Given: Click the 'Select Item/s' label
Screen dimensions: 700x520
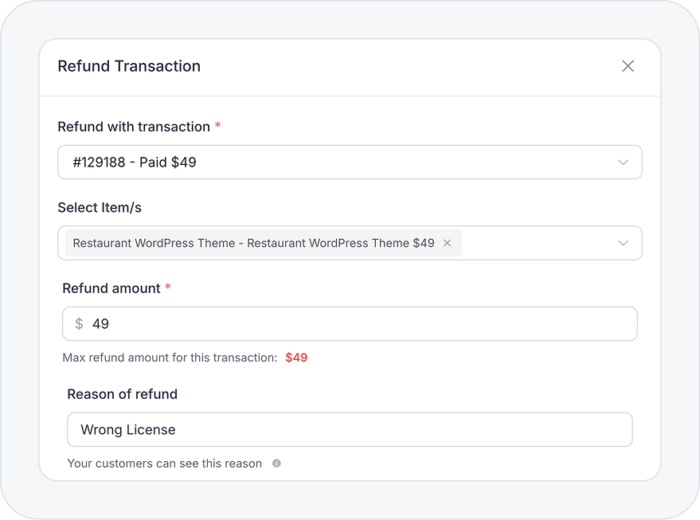Looking at the screenshot, I should (100, 208).
